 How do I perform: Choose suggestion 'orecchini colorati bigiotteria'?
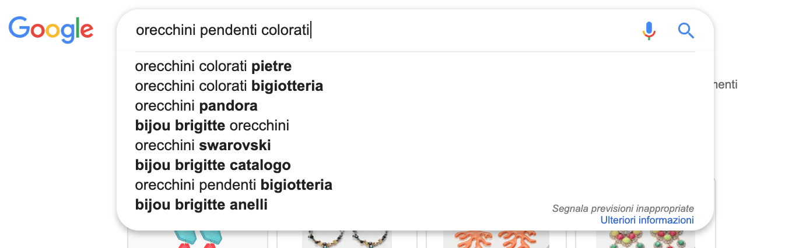229,86
